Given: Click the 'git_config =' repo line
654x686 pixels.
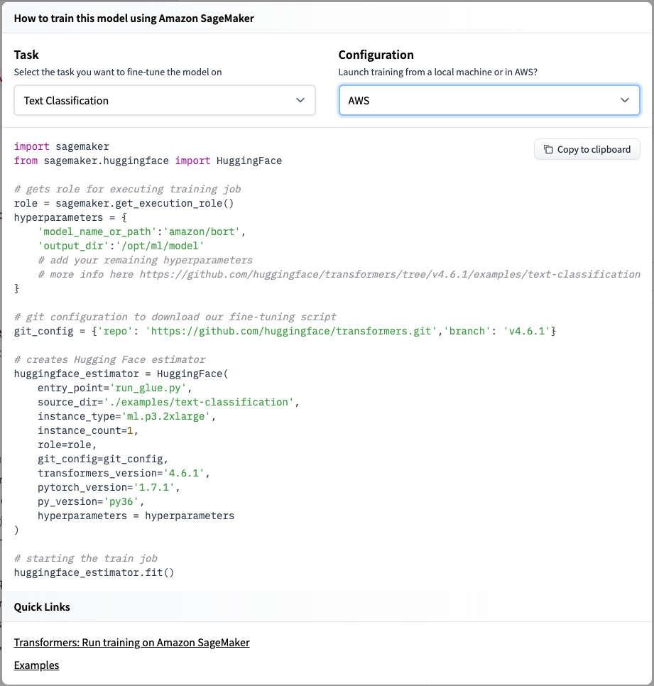Looking at the screenshot, I should 285,331.
